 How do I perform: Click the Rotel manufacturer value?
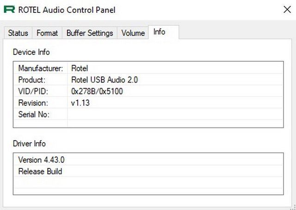click(x=80, y=68)
